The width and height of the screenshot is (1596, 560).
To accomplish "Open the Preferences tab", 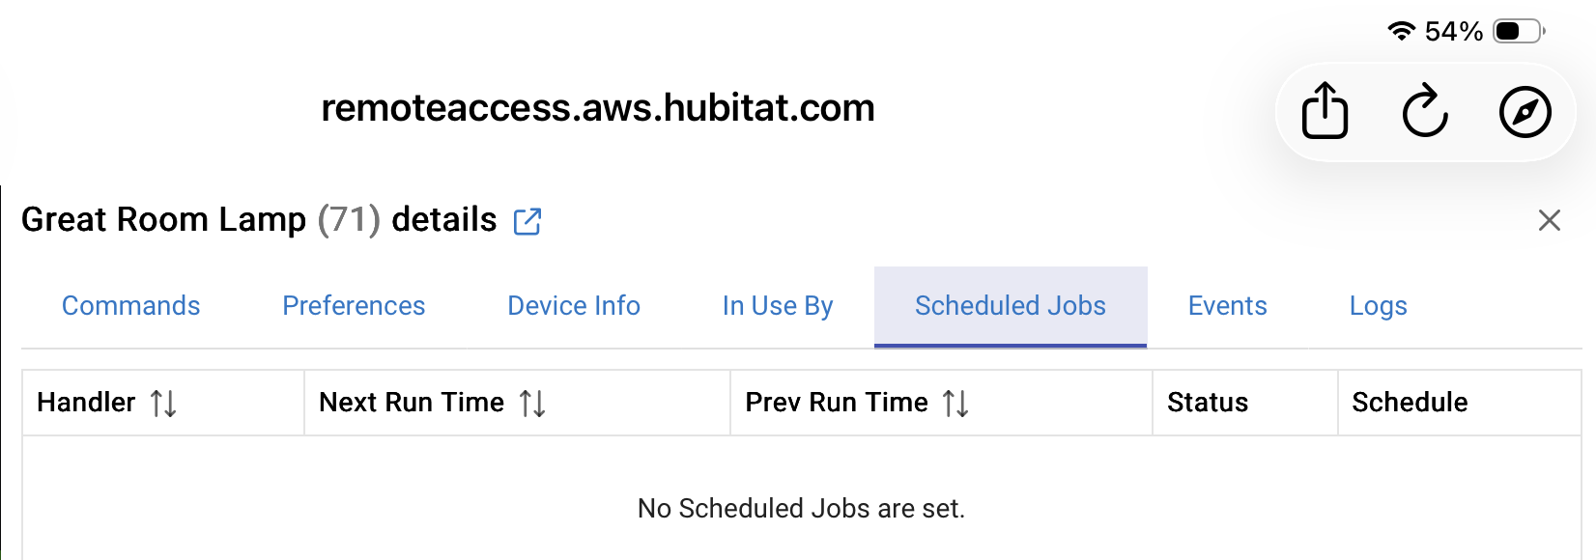I will (354, 306).
